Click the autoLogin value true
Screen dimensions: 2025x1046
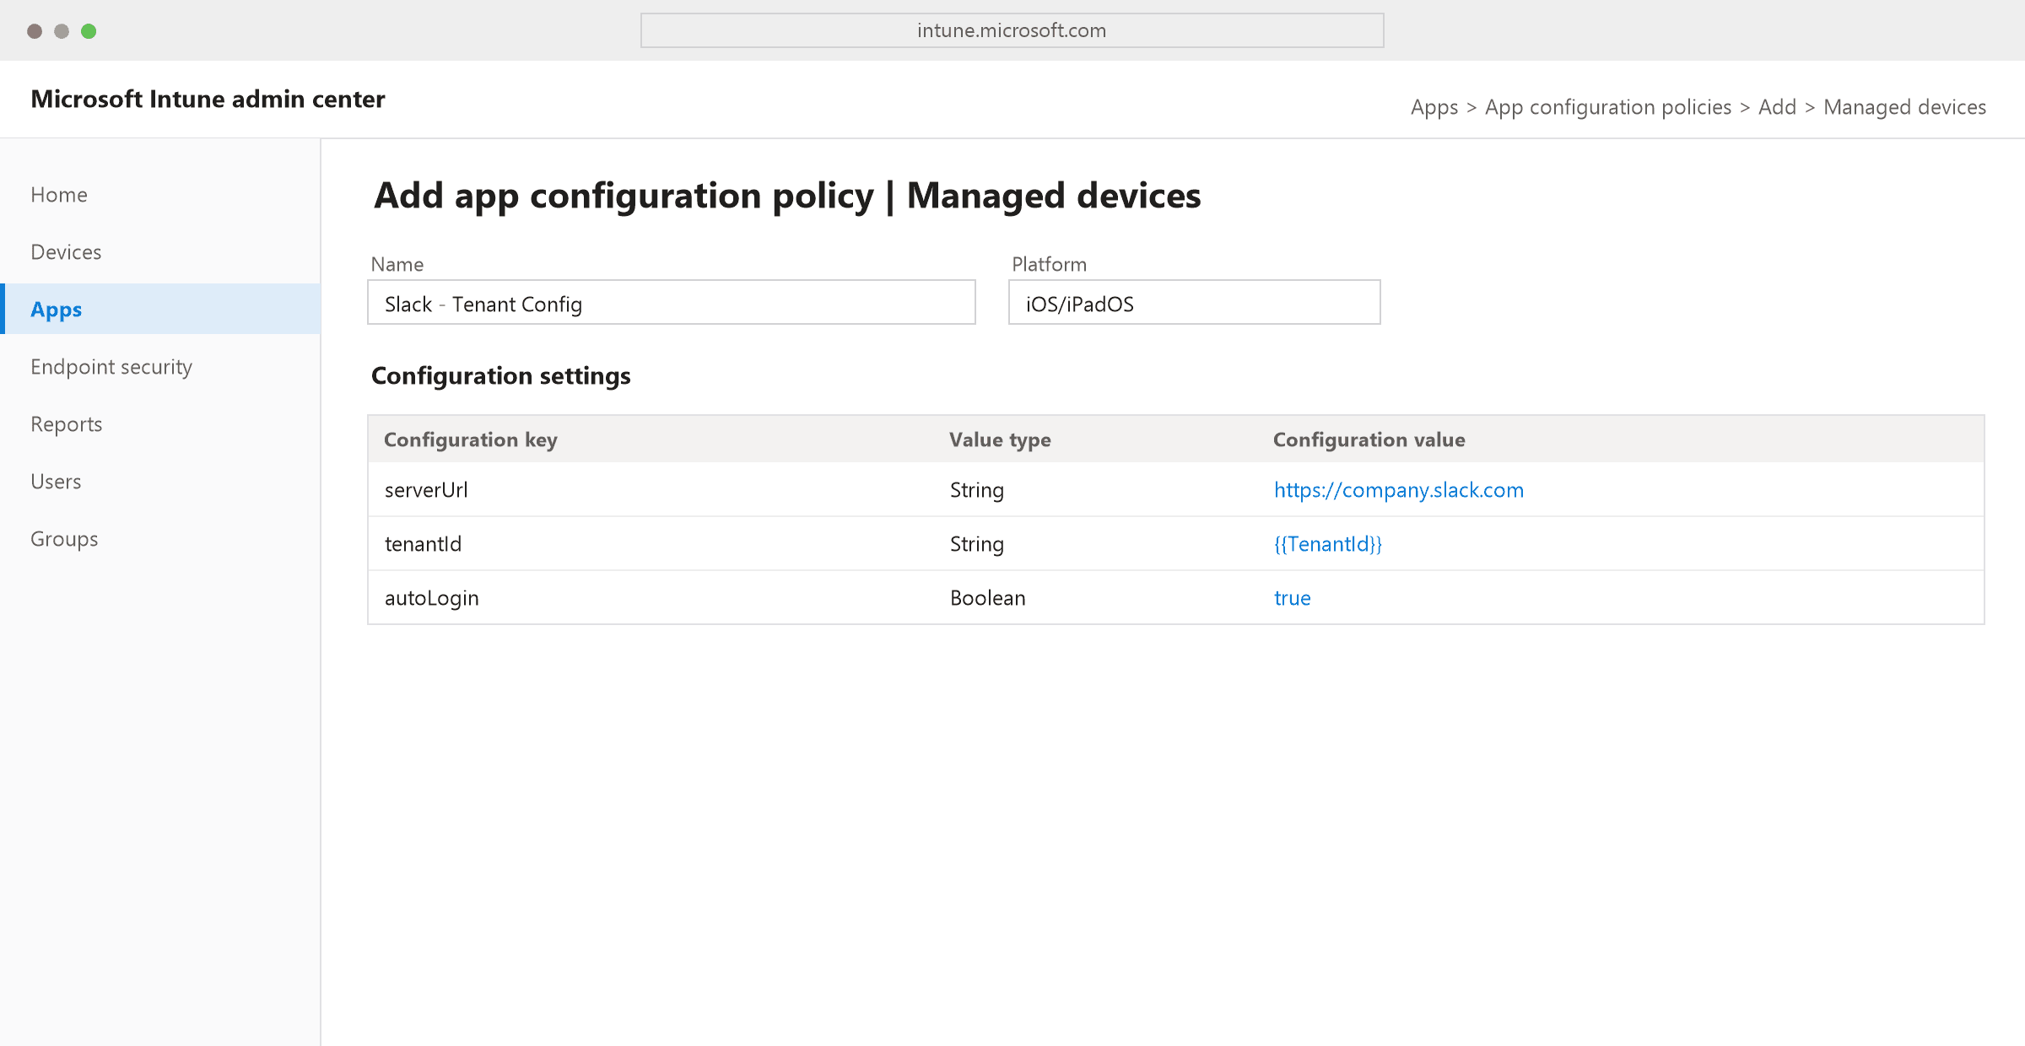(x=1293, y=598)
